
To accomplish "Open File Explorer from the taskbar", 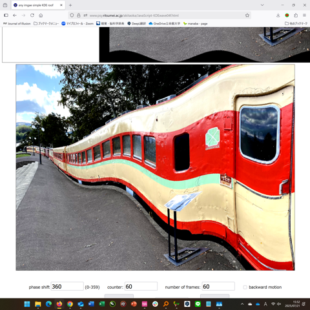I will click(38, 304).
